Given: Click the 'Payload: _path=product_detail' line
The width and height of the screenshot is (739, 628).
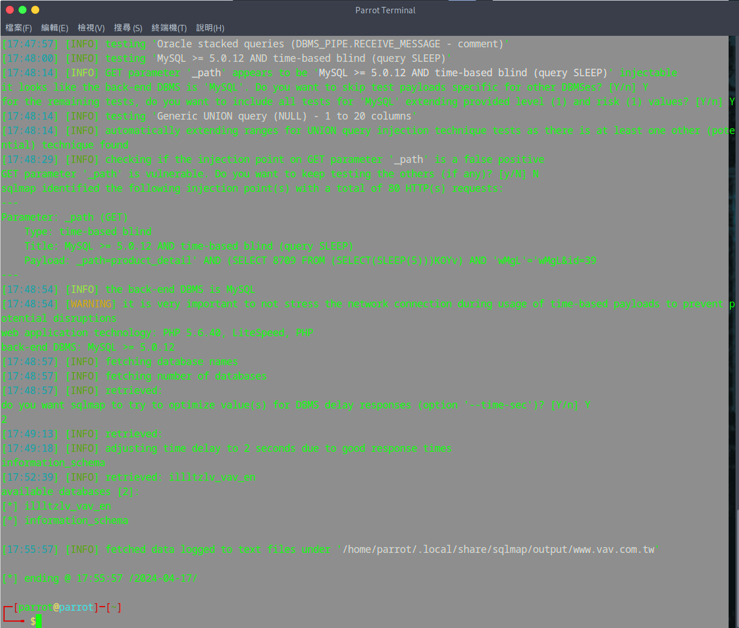Looking at the screenshot, I should (x=310, y=261).
